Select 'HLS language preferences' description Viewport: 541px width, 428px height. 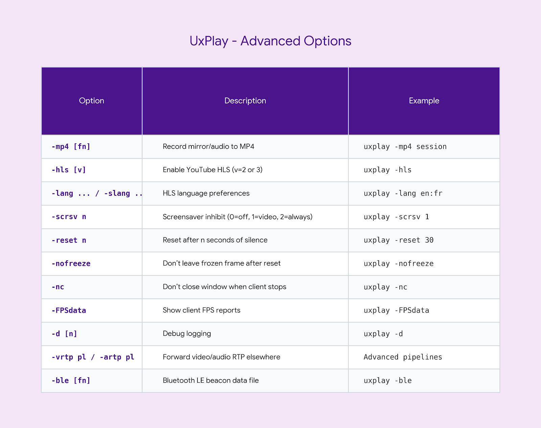[206, 193]
